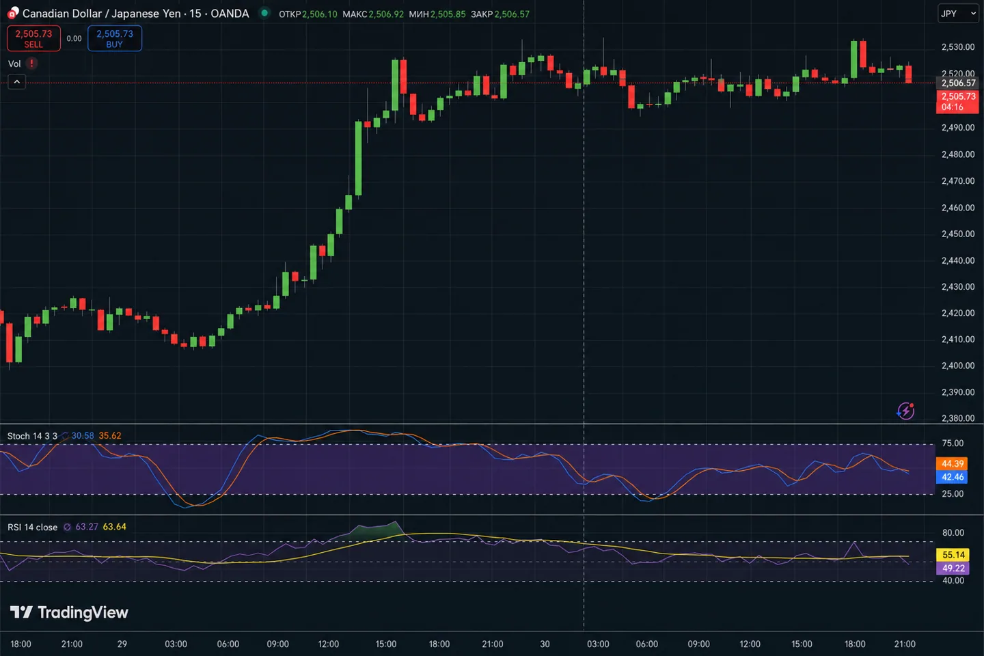This screenshot has height=656, width=984.
Task: Click the 2,400.00 price scale label
Action: [958, 366]
